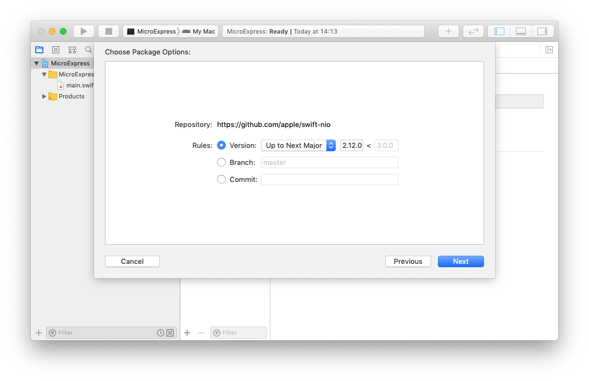The height and width of the screenshot is (381, 589).
Task: Choose the My Mac run destination
Action: point(199,31)
